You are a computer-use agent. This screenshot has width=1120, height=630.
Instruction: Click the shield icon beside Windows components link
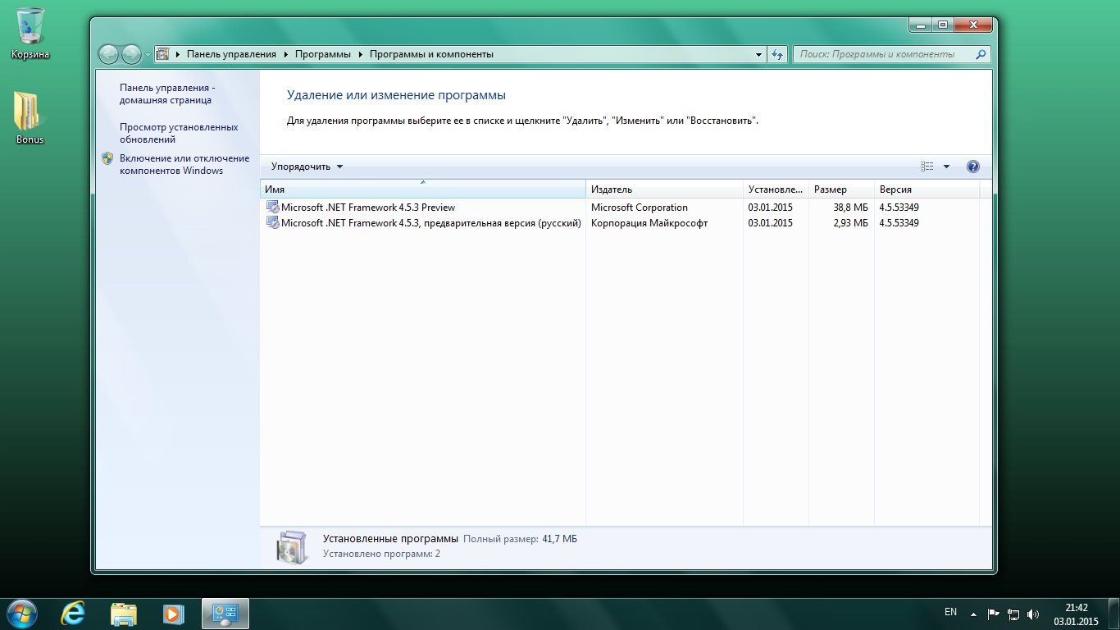(107, 158)
